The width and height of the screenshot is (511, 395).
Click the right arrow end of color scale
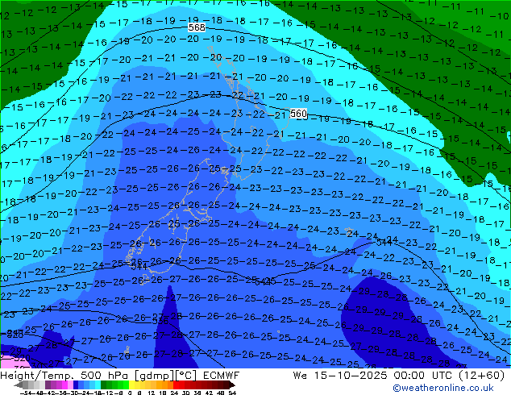(x=231, y=385)
